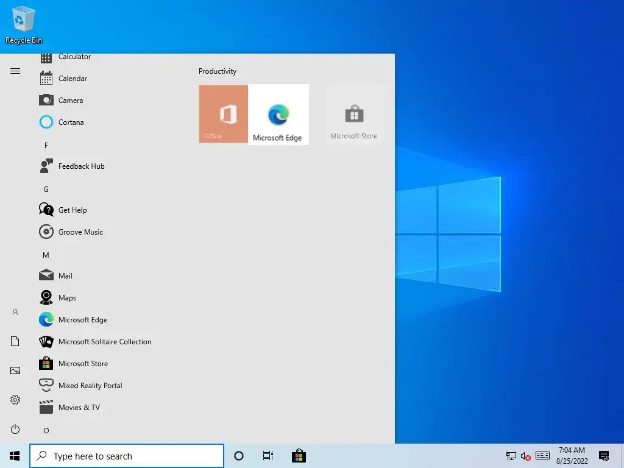
Task: Open Pictures from the Start sidebar
Action: coord(15,370)
